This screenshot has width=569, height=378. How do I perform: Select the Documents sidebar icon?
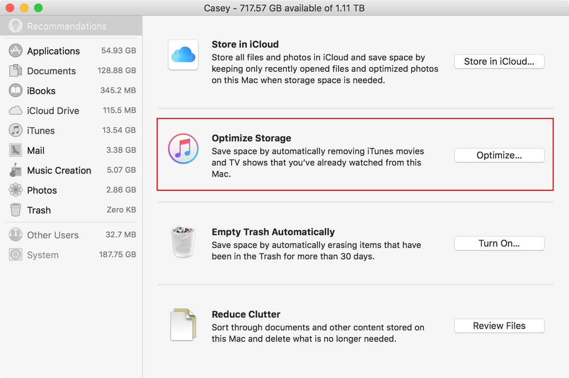(16, 71)
